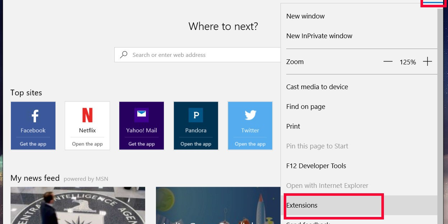The image size is (448, 224).
Task: Select New InPrivate window menu item
Action: point(359,36)
